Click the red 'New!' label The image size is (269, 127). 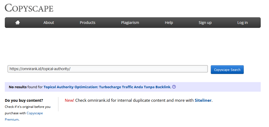click(70, 100)
